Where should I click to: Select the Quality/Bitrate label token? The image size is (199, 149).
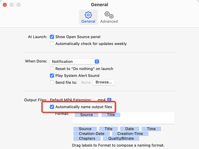(121, 138)
